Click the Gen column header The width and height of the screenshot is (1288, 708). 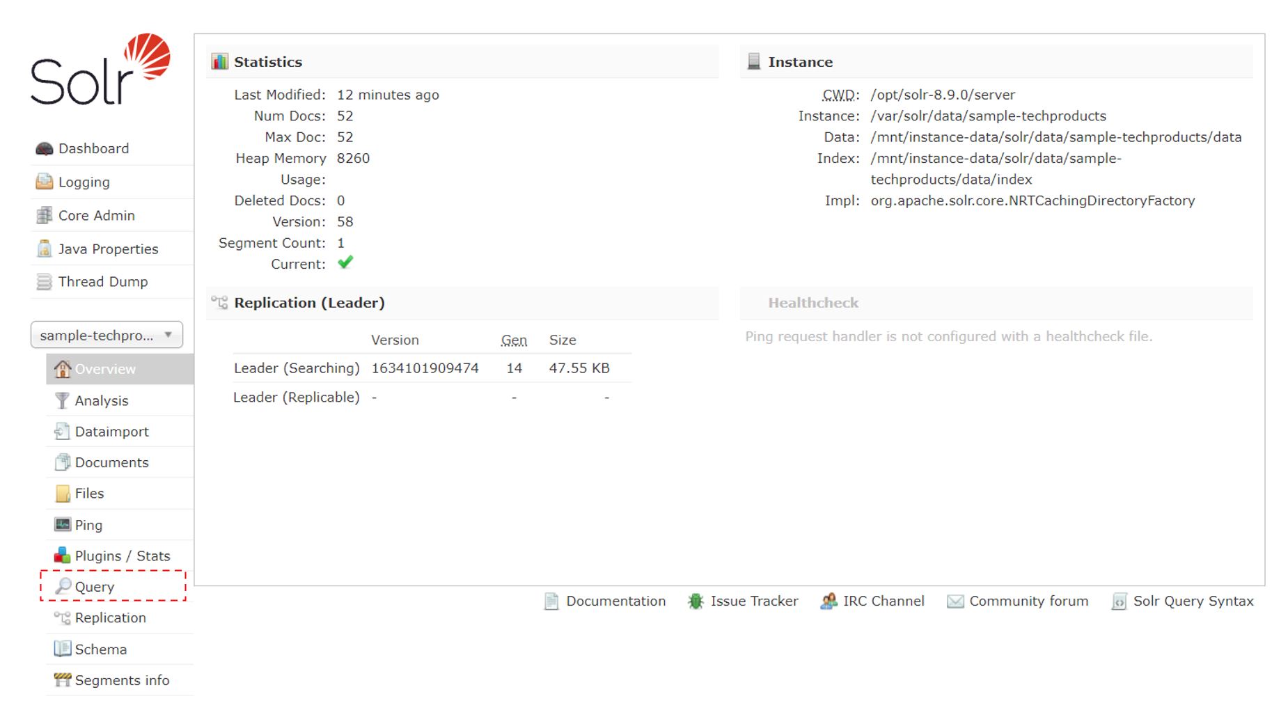click(x=514, y=340)
